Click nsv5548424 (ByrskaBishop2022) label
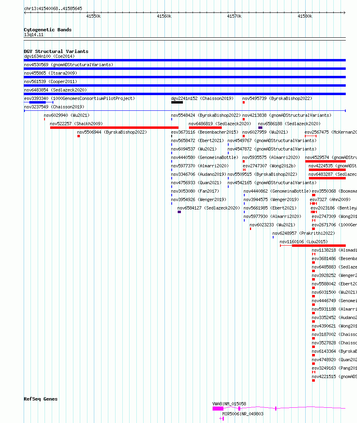357x423 pixels. point(206,115)
